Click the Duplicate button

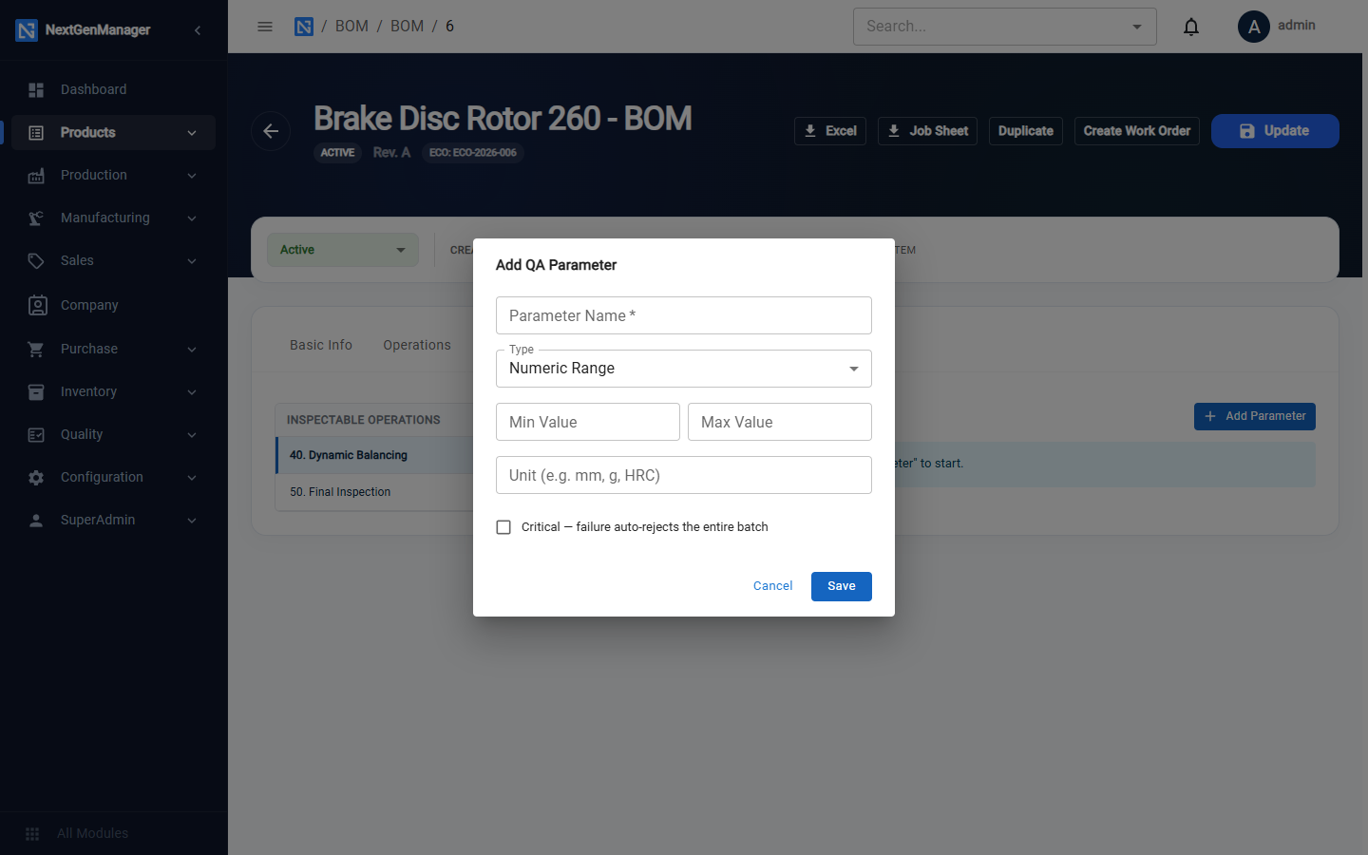[1026, 131]
